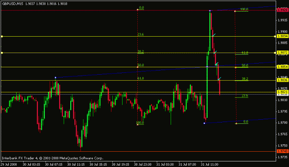Image resolution: width=289 pixels, height=167 pixels.
Task: Click the cyan check mark at the 1.9836 line
Action: (219, 78)
